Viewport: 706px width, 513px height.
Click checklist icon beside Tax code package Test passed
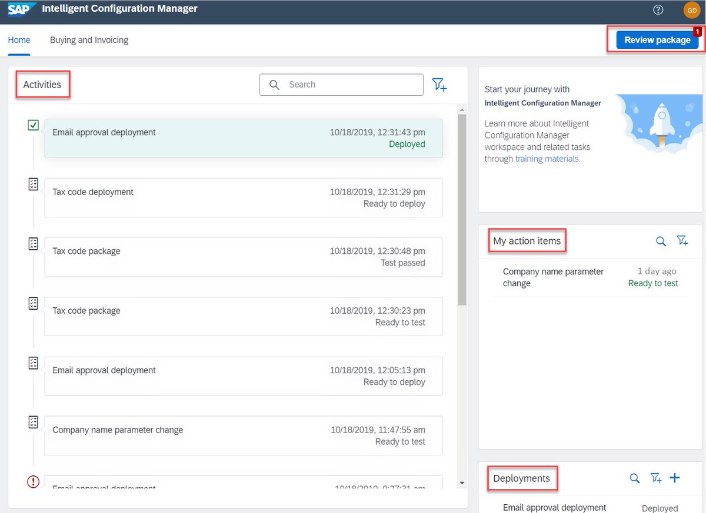34,244
